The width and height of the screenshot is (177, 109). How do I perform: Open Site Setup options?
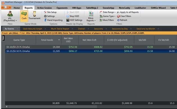[x=50, y=12]
